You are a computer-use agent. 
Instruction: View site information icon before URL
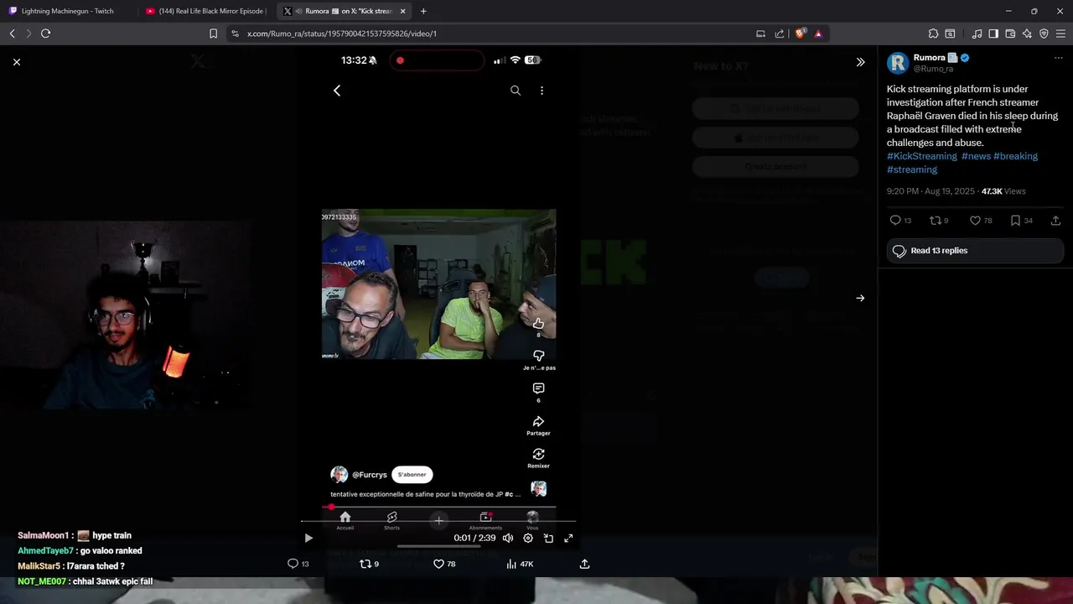point(235,34)
